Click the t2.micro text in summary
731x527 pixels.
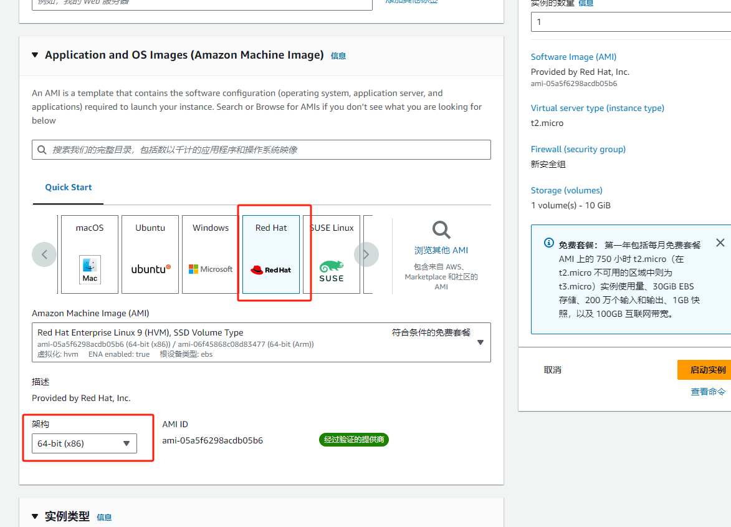point(547,123)
